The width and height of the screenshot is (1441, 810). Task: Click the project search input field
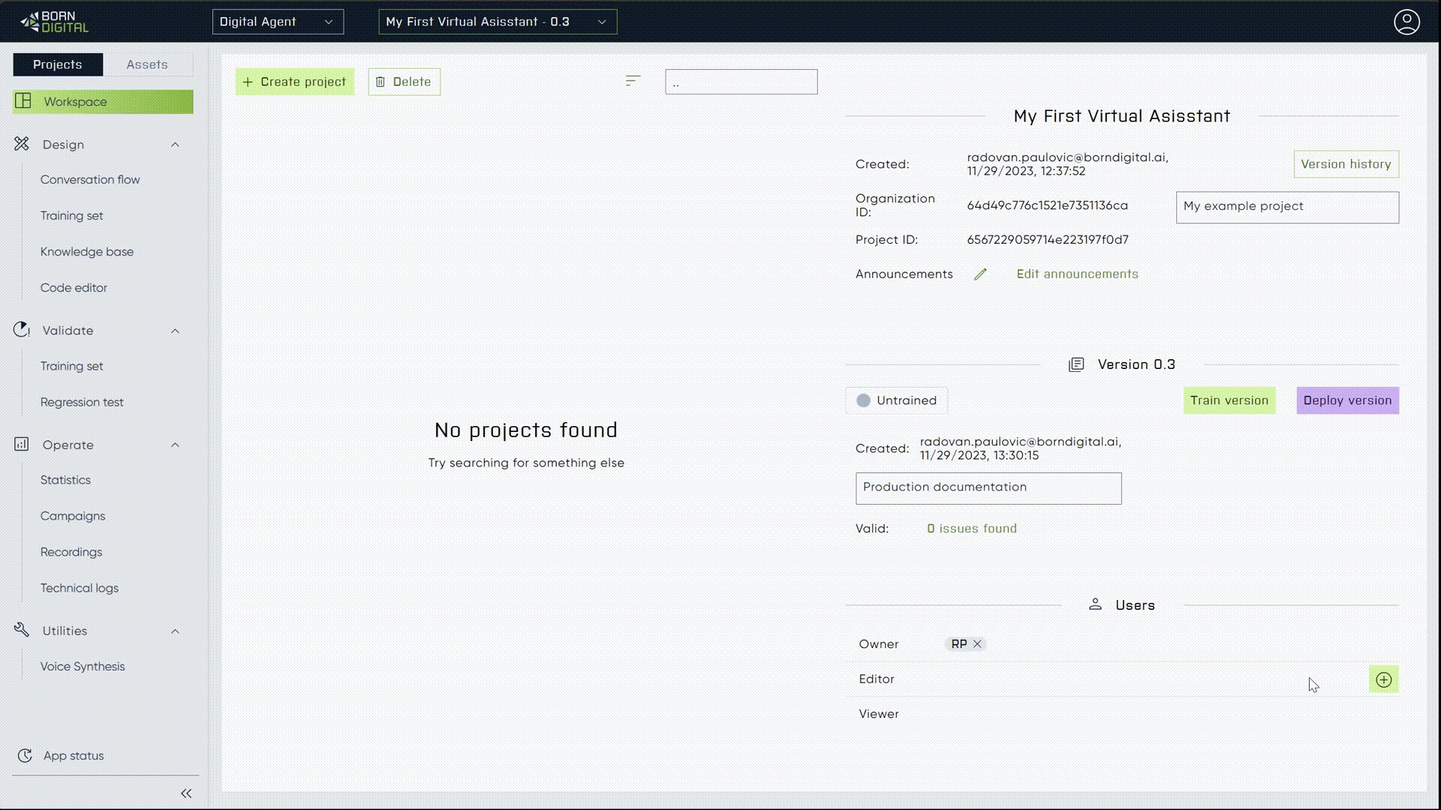741,82
